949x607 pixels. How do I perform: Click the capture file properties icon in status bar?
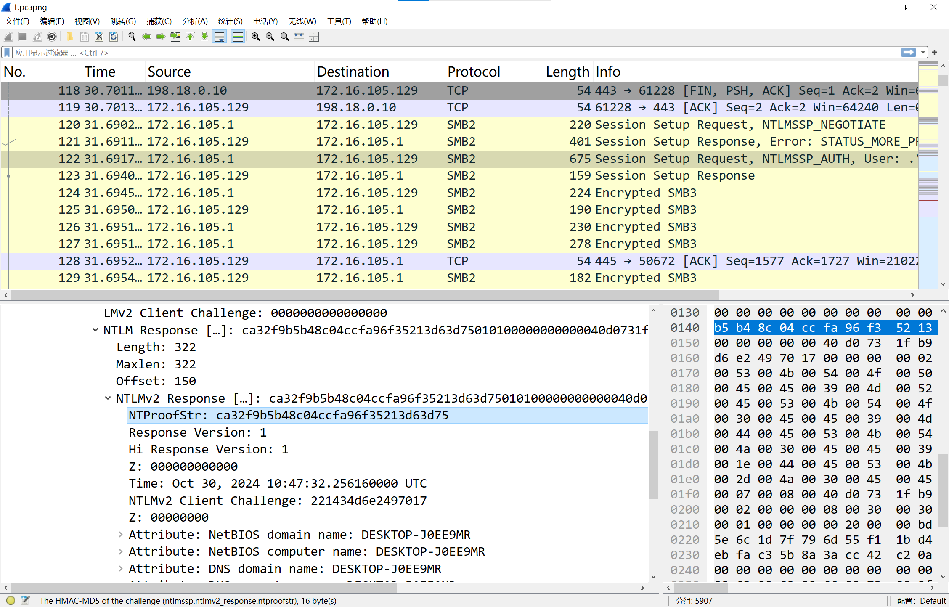25,601
